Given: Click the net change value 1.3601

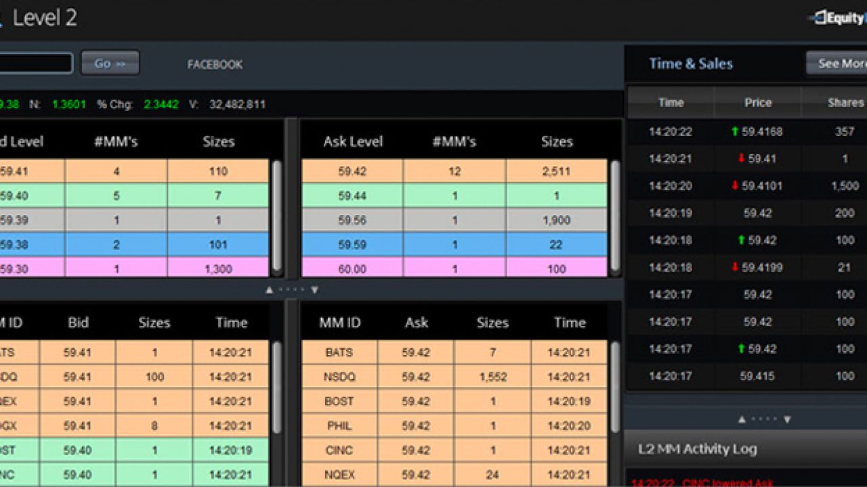Looking at the screenshot, I should (x=69, y=104).
